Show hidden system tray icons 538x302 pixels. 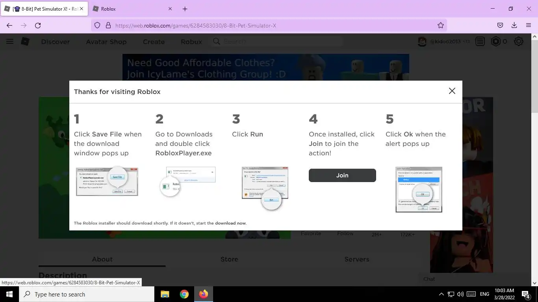pyautogui.click(x=441, y=294)
